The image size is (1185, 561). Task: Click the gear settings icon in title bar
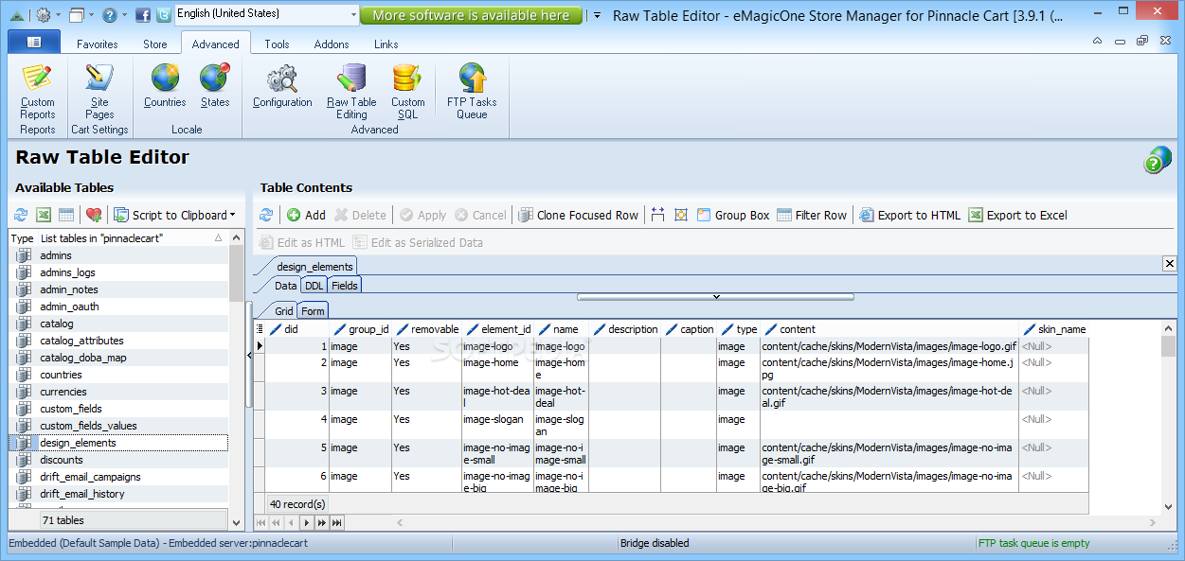(x=44, y=15)
